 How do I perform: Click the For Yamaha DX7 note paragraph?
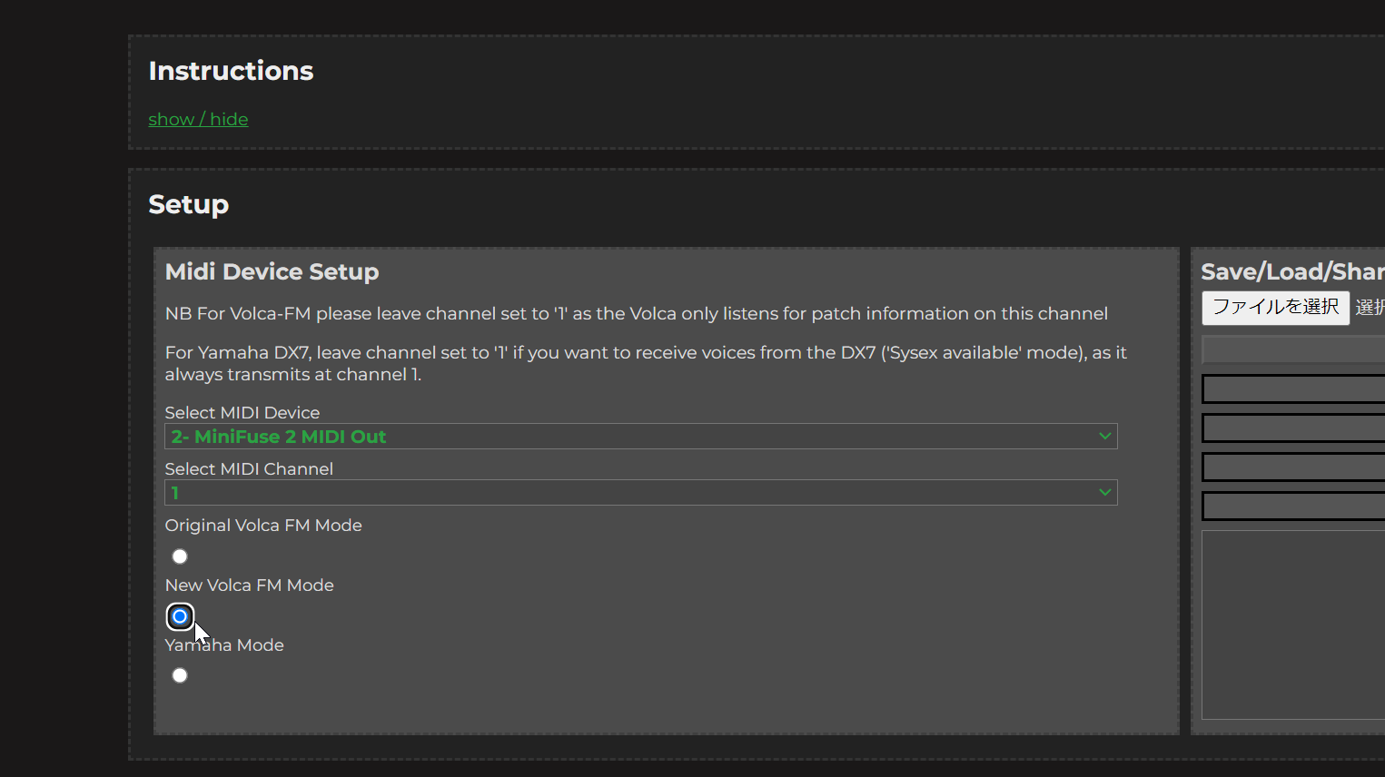pyautogui.click(x=646, y=363)
